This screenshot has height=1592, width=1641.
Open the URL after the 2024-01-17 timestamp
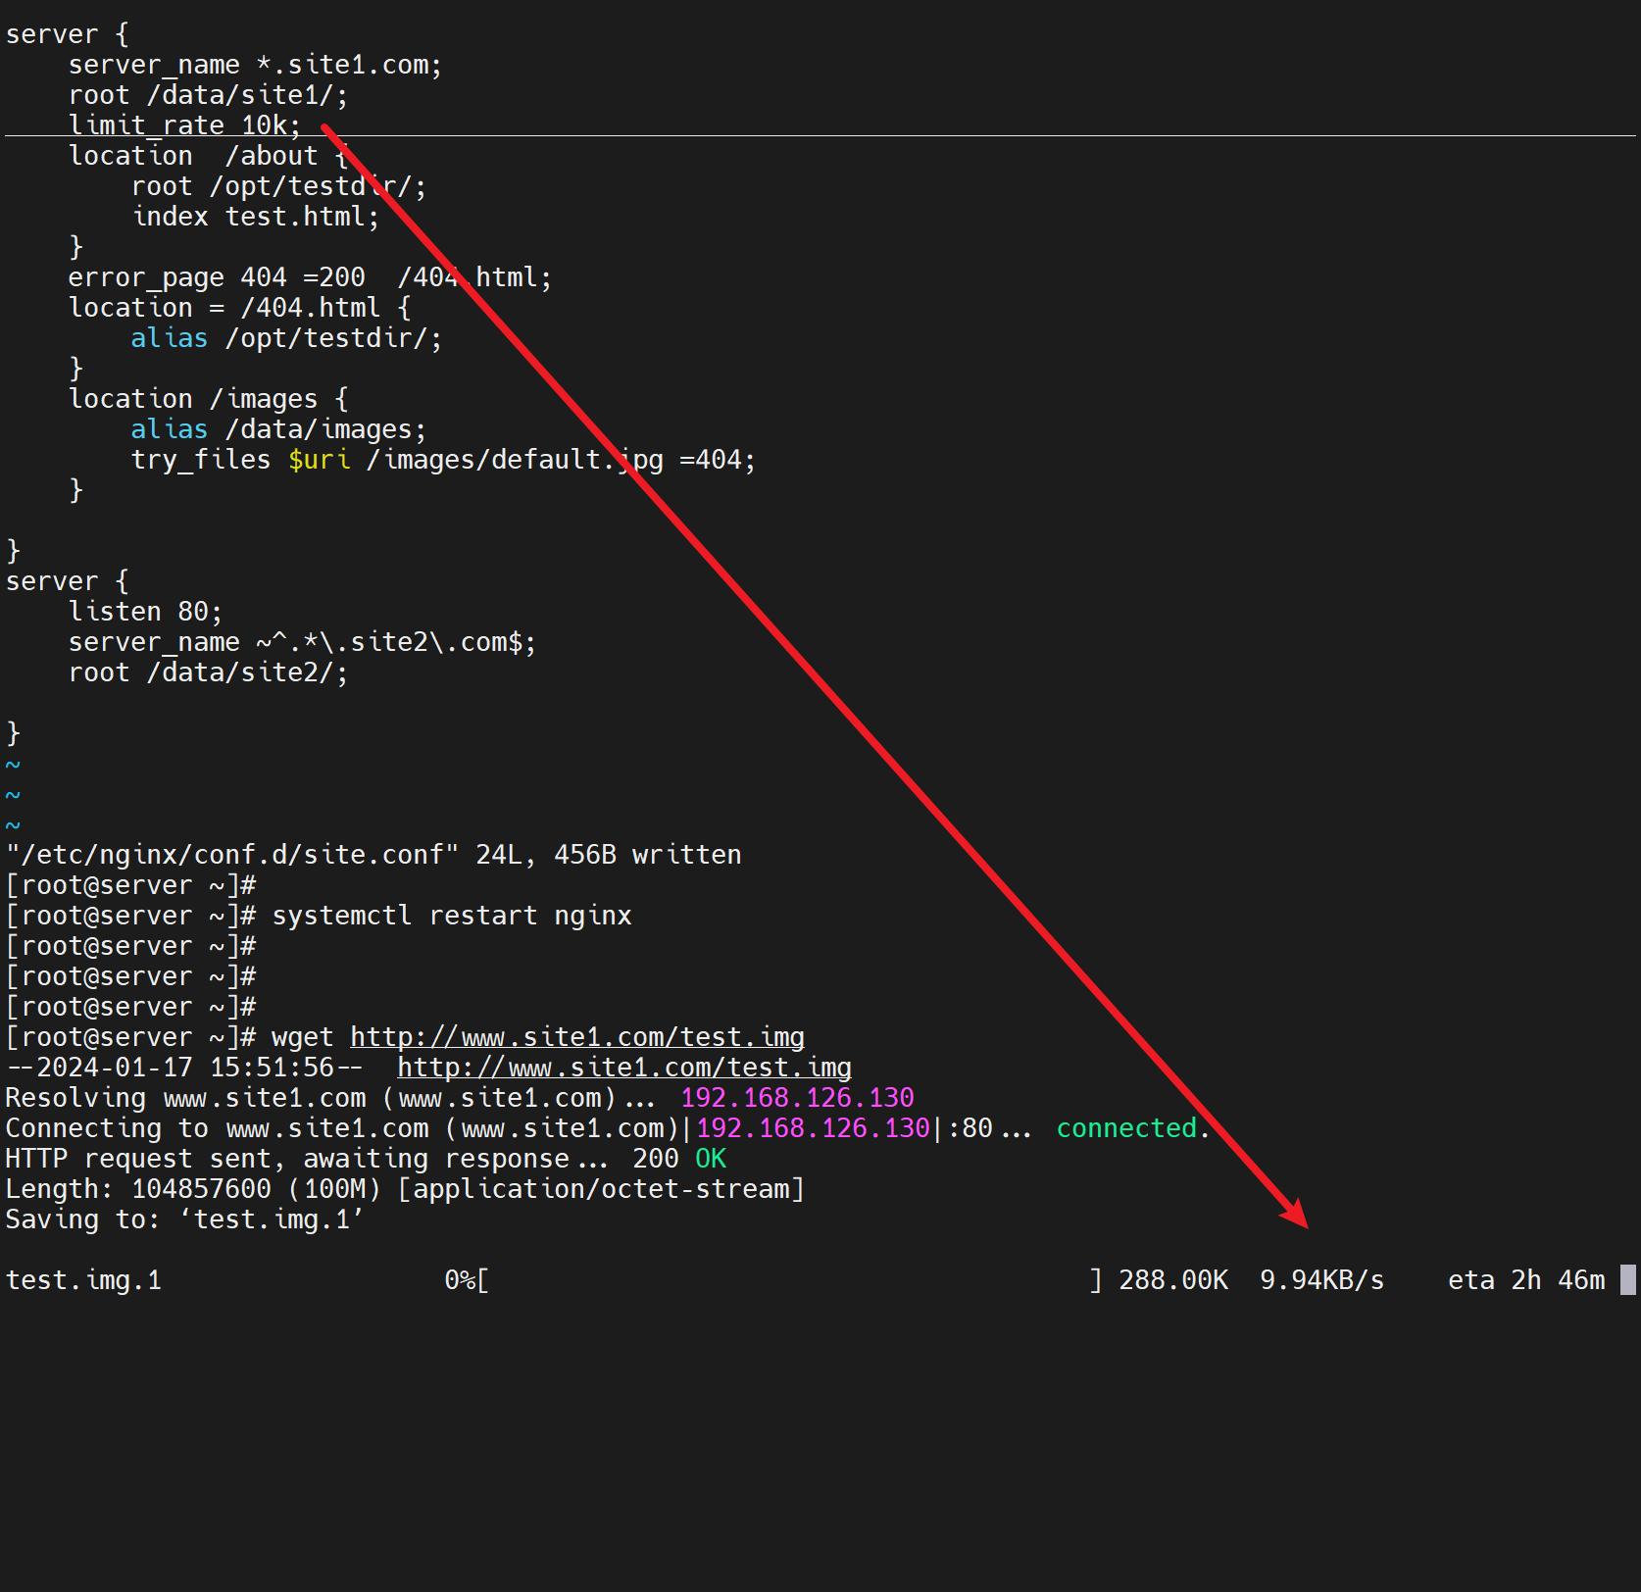(x=623, y=1068)
